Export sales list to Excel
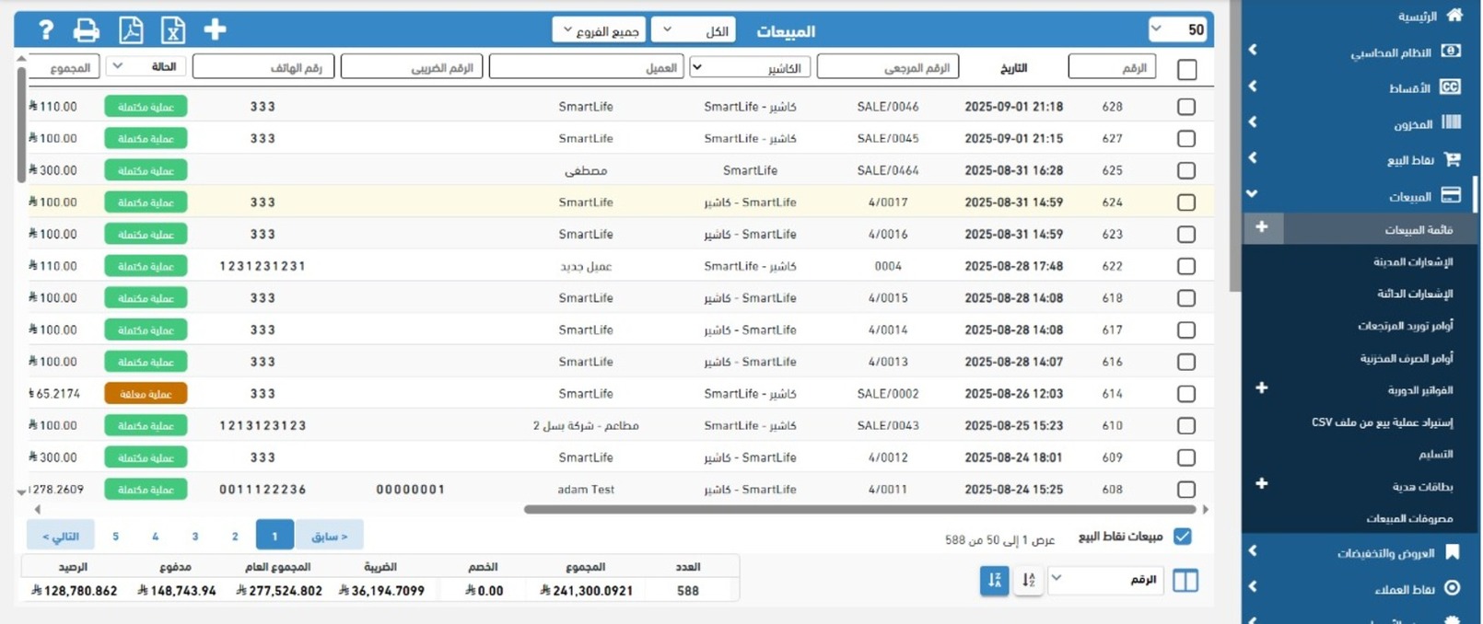This screenshot has width=1483, height=624. pos(173,30)
